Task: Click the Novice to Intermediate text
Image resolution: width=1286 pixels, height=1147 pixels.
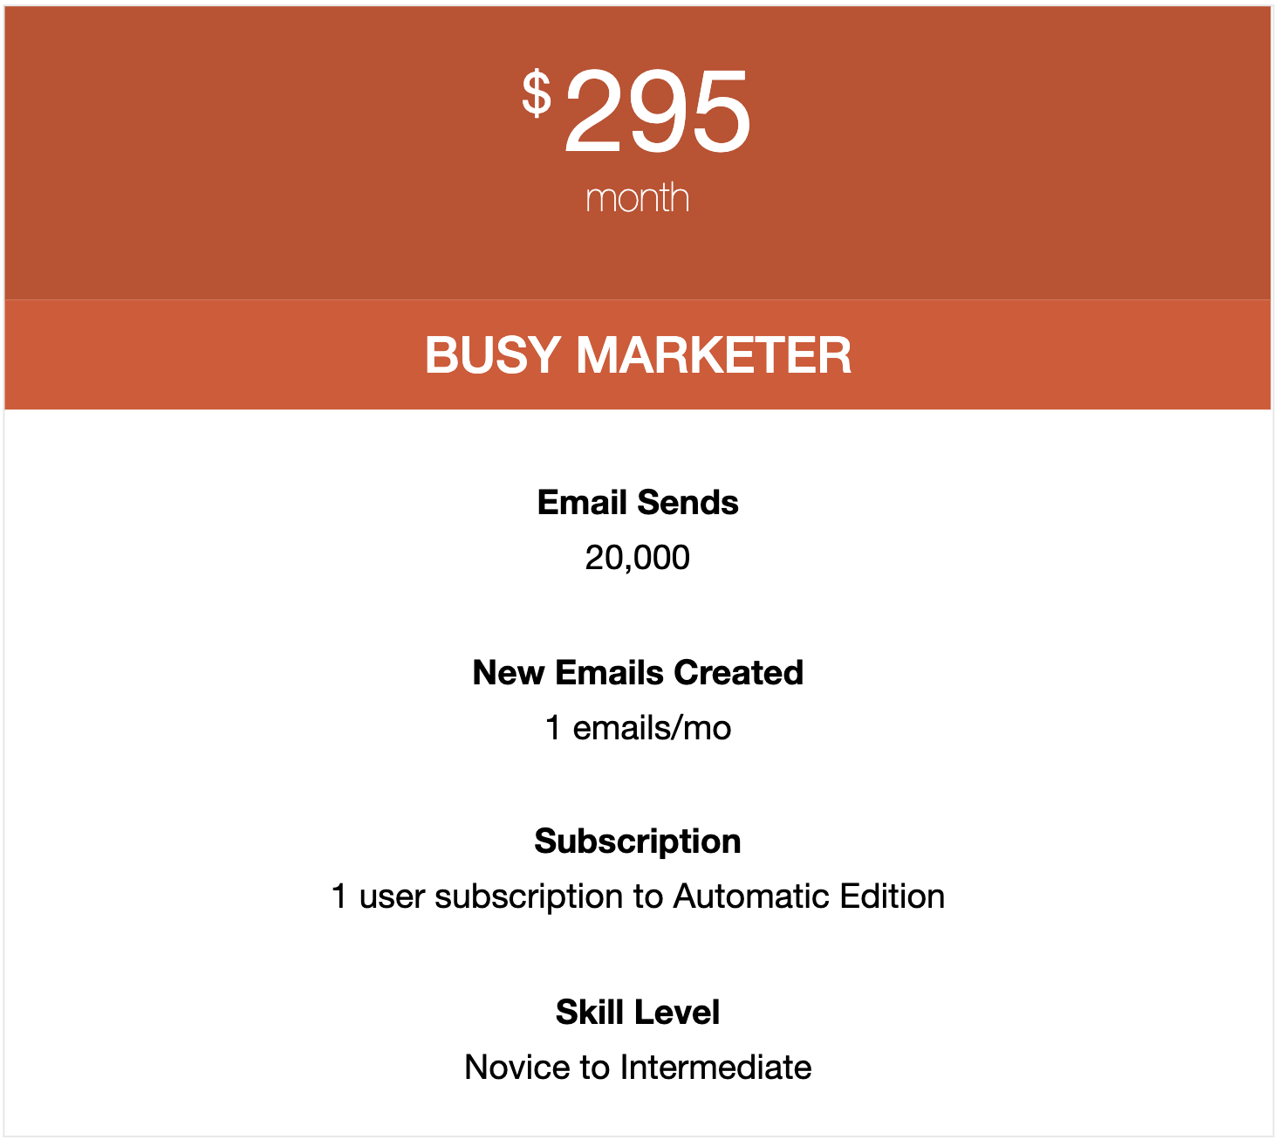Action: point(638,1068)
